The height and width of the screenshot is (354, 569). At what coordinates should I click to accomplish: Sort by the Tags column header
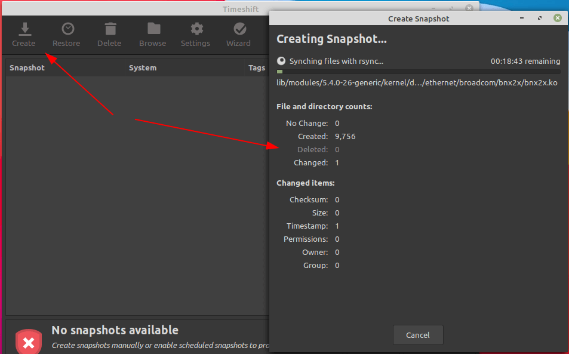(257, 68)
